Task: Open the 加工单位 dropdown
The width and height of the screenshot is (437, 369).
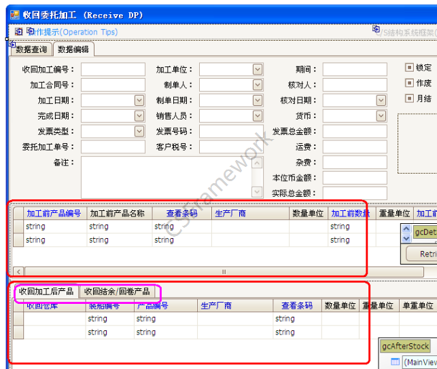Action: (x=258, y=69)
